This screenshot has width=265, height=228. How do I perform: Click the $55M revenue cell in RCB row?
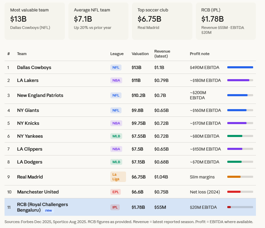pos(160,207)
